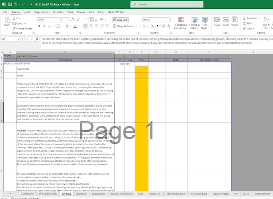Open Conditional Formatting menu
Screen dimensions: 273x199
[181, 23]
